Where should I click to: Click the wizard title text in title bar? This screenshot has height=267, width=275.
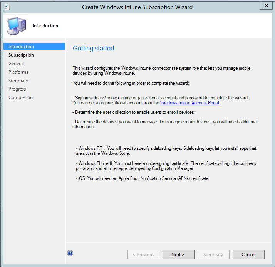[137, 7]
